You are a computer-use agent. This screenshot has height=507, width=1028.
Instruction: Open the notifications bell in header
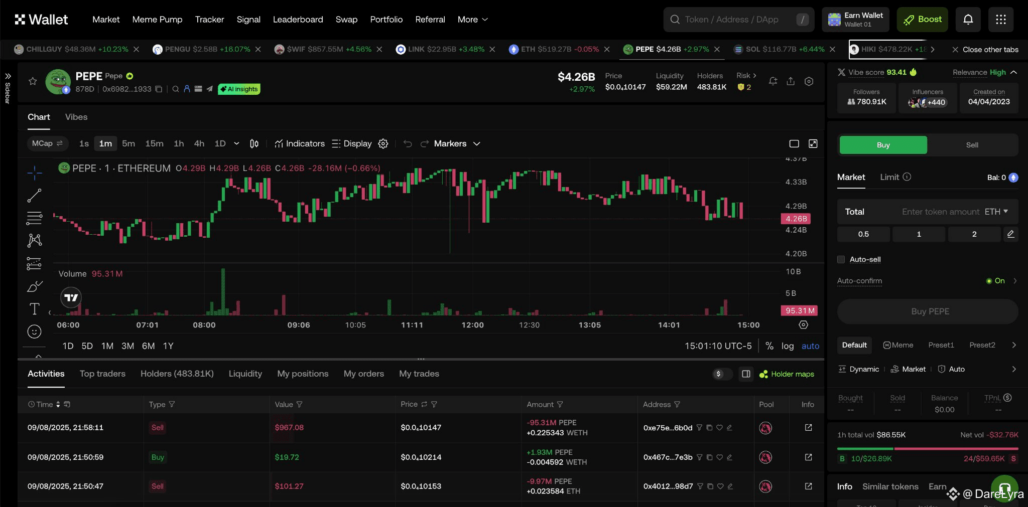968,20
